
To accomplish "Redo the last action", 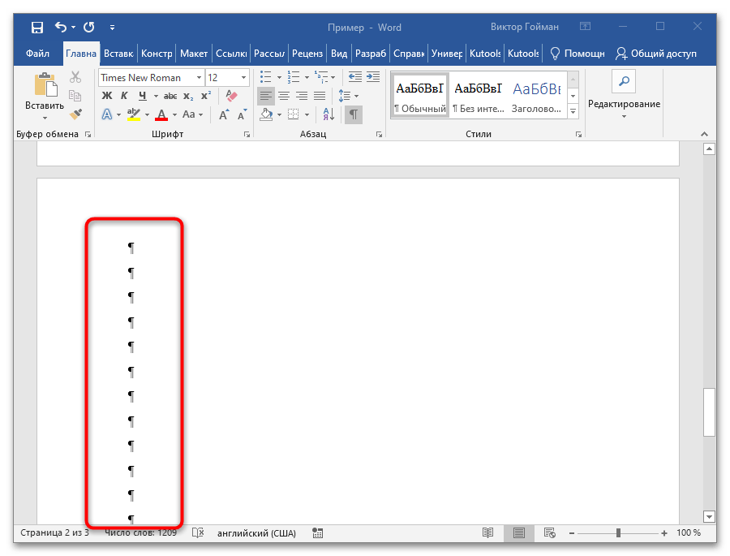I will point(89,27).
